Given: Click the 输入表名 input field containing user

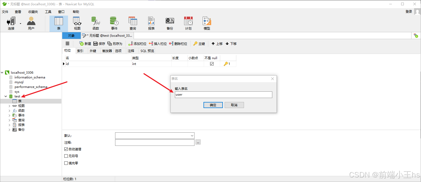Looking at the screenshot, I should point(224,95).
